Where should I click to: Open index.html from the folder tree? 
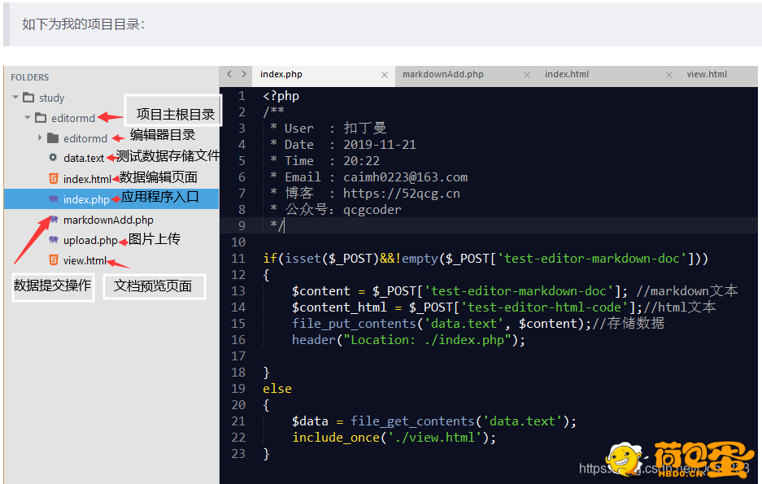click(x=88, y=179)
